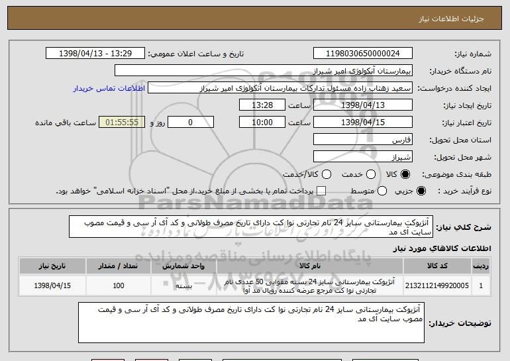Click the تاریخ نیاز column header

52,266
